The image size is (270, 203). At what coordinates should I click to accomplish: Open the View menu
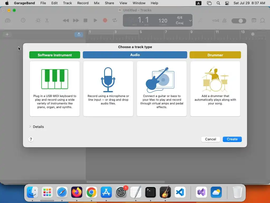pos(123,3)
